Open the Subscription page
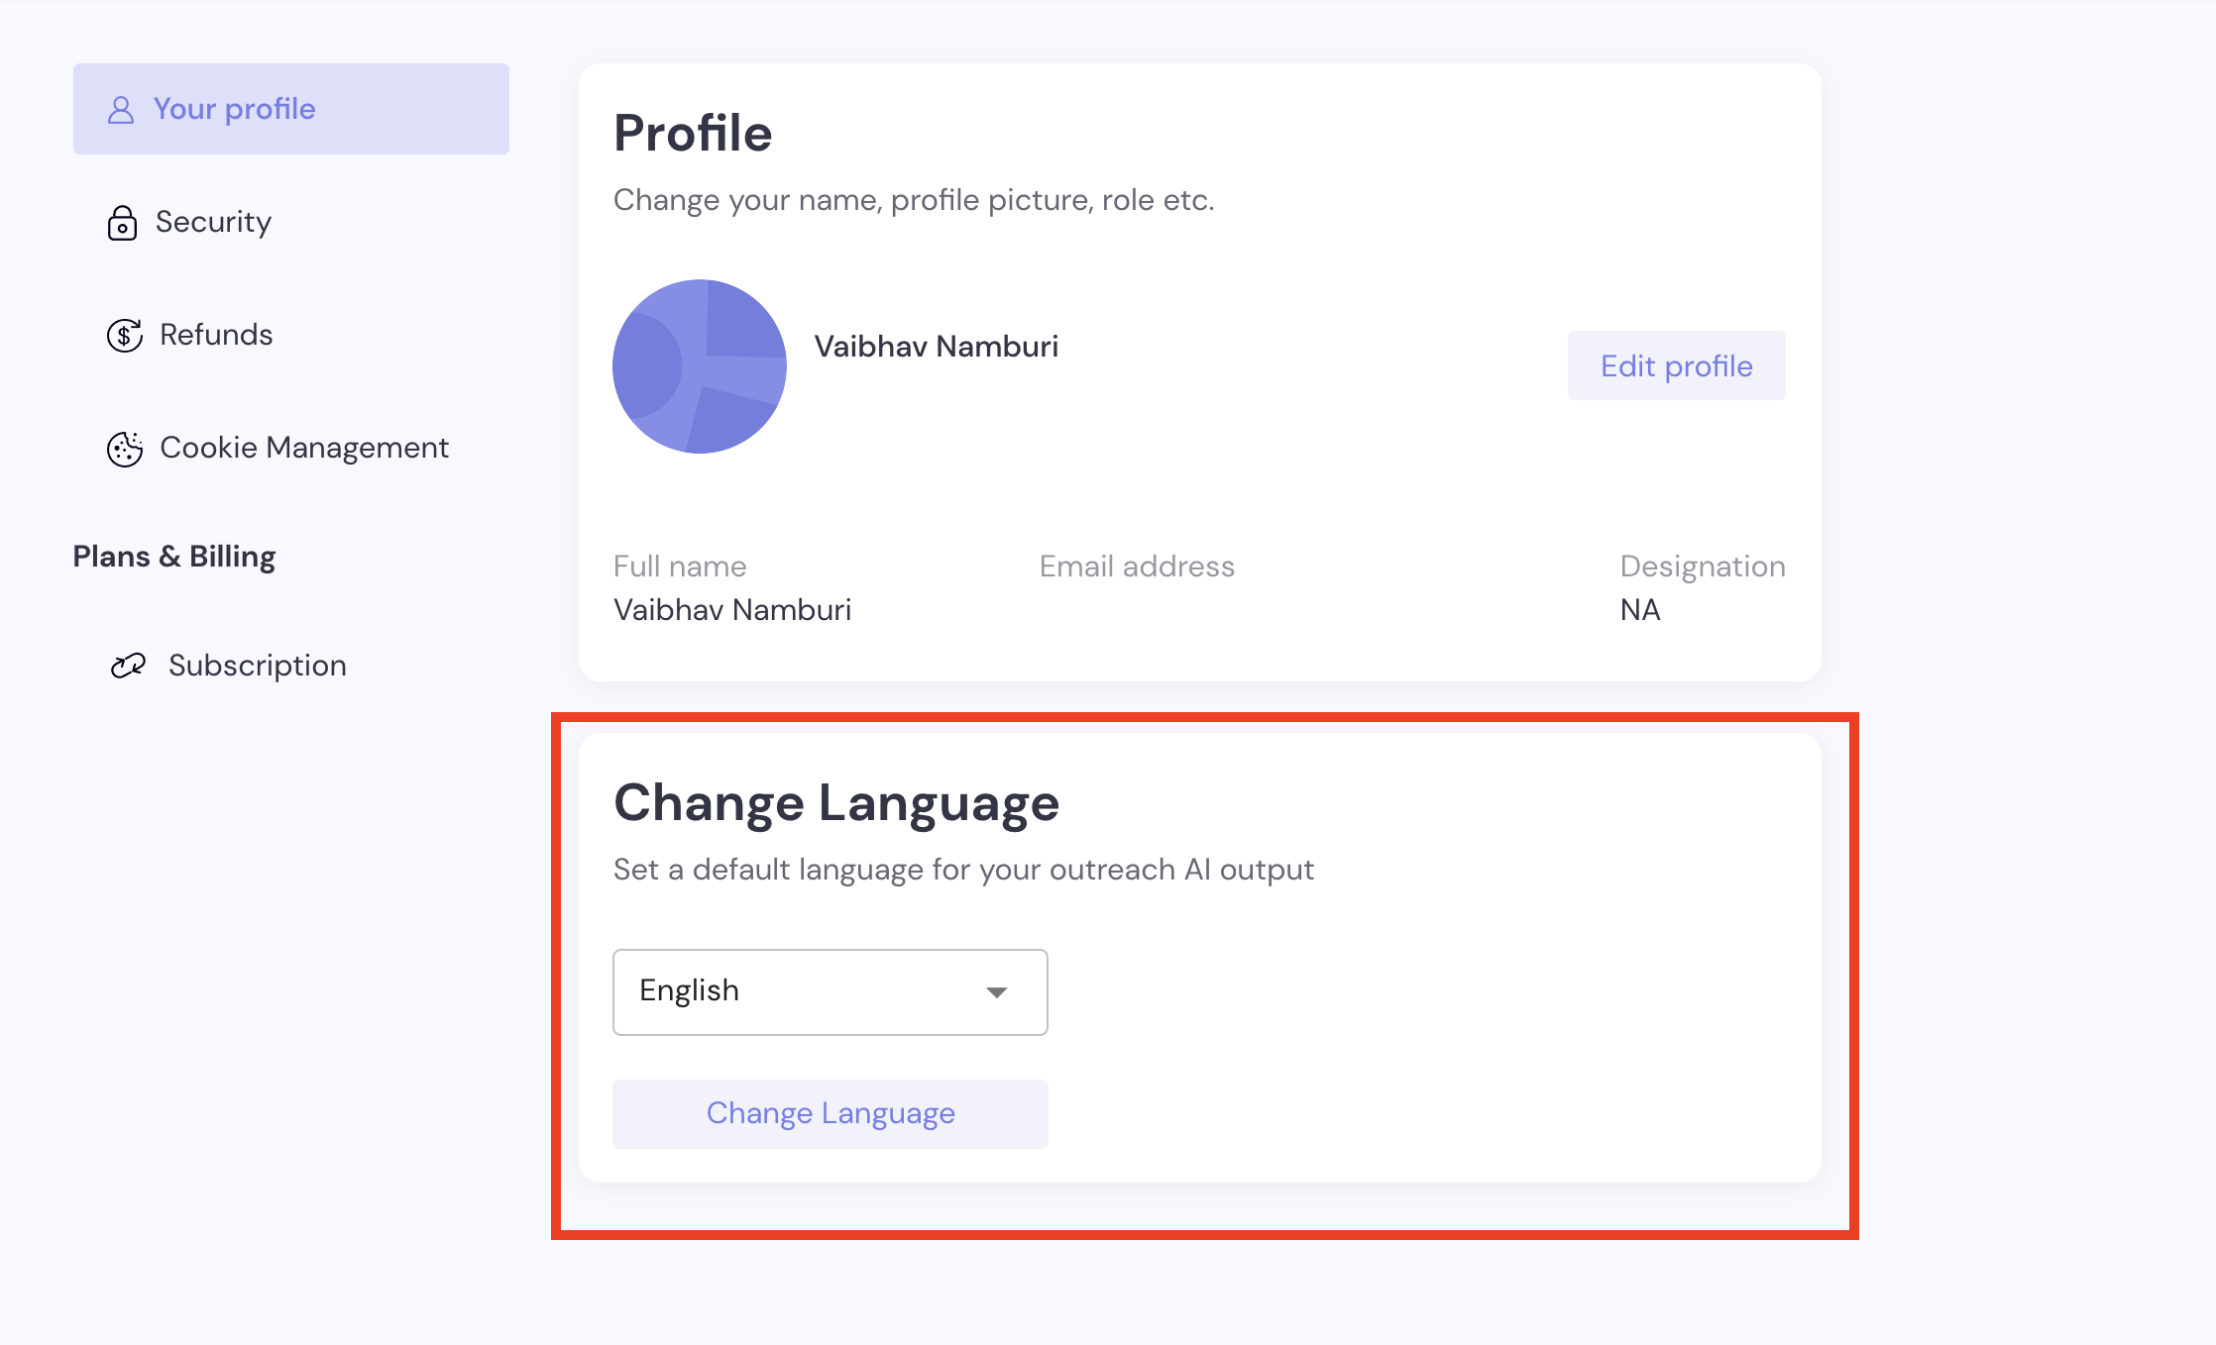This screenshot has height=1345, width=2216. click(258, 666)
